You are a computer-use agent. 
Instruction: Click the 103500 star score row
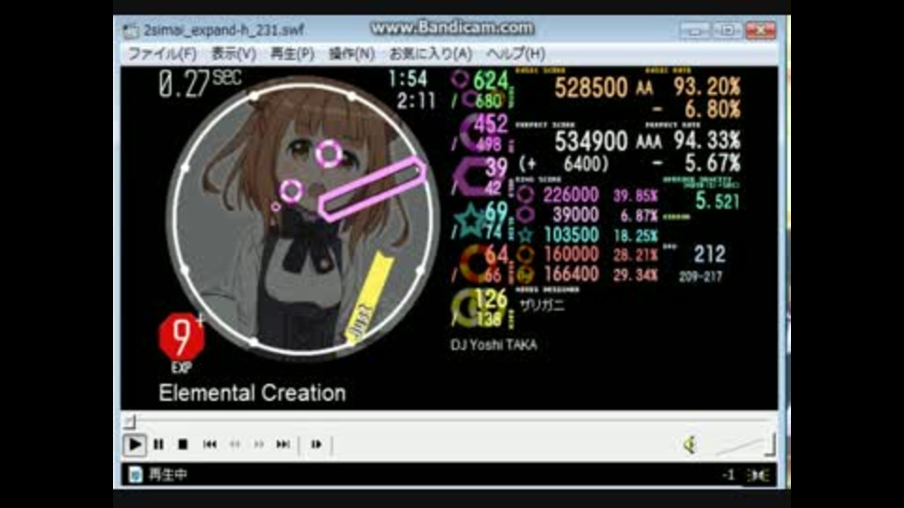click(x=587, y=235)
